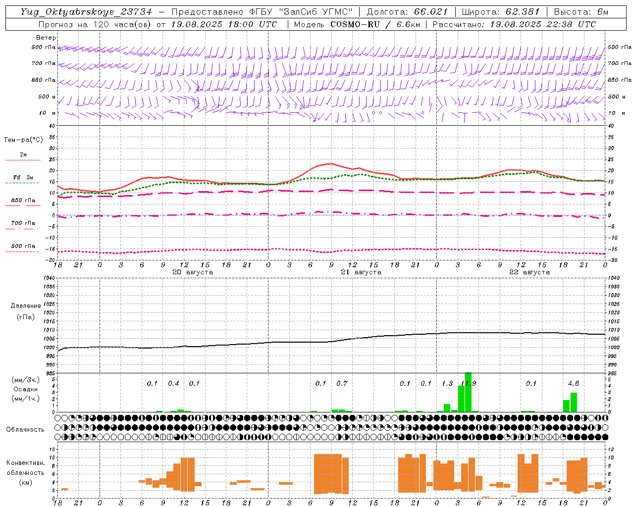Click the 700 гПа dash-dot temperature legend entry

point(23,223)
